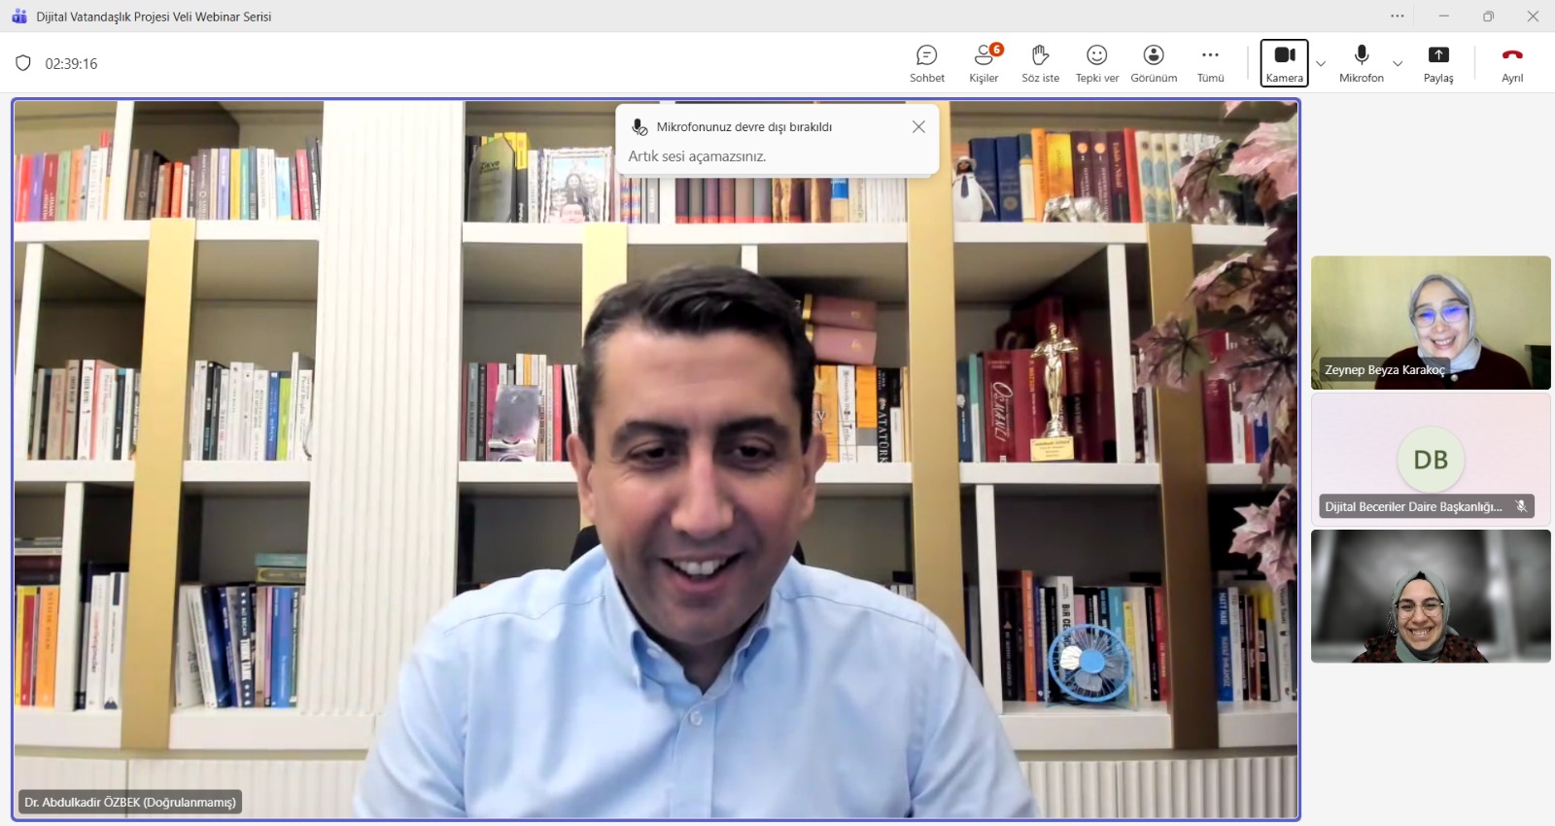
Task: Dismiss the microphone disabled notification
Action: pos(918,127)
